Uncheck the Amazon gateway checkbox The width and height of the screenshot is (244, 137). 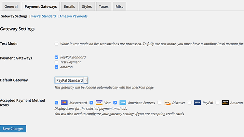point(56,67)
